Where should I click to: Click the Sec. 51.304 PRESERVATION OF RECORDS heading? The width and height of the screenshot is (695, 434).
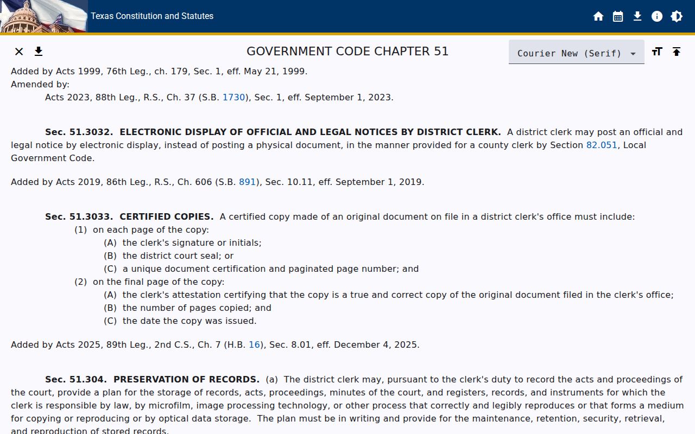(152, 380)
